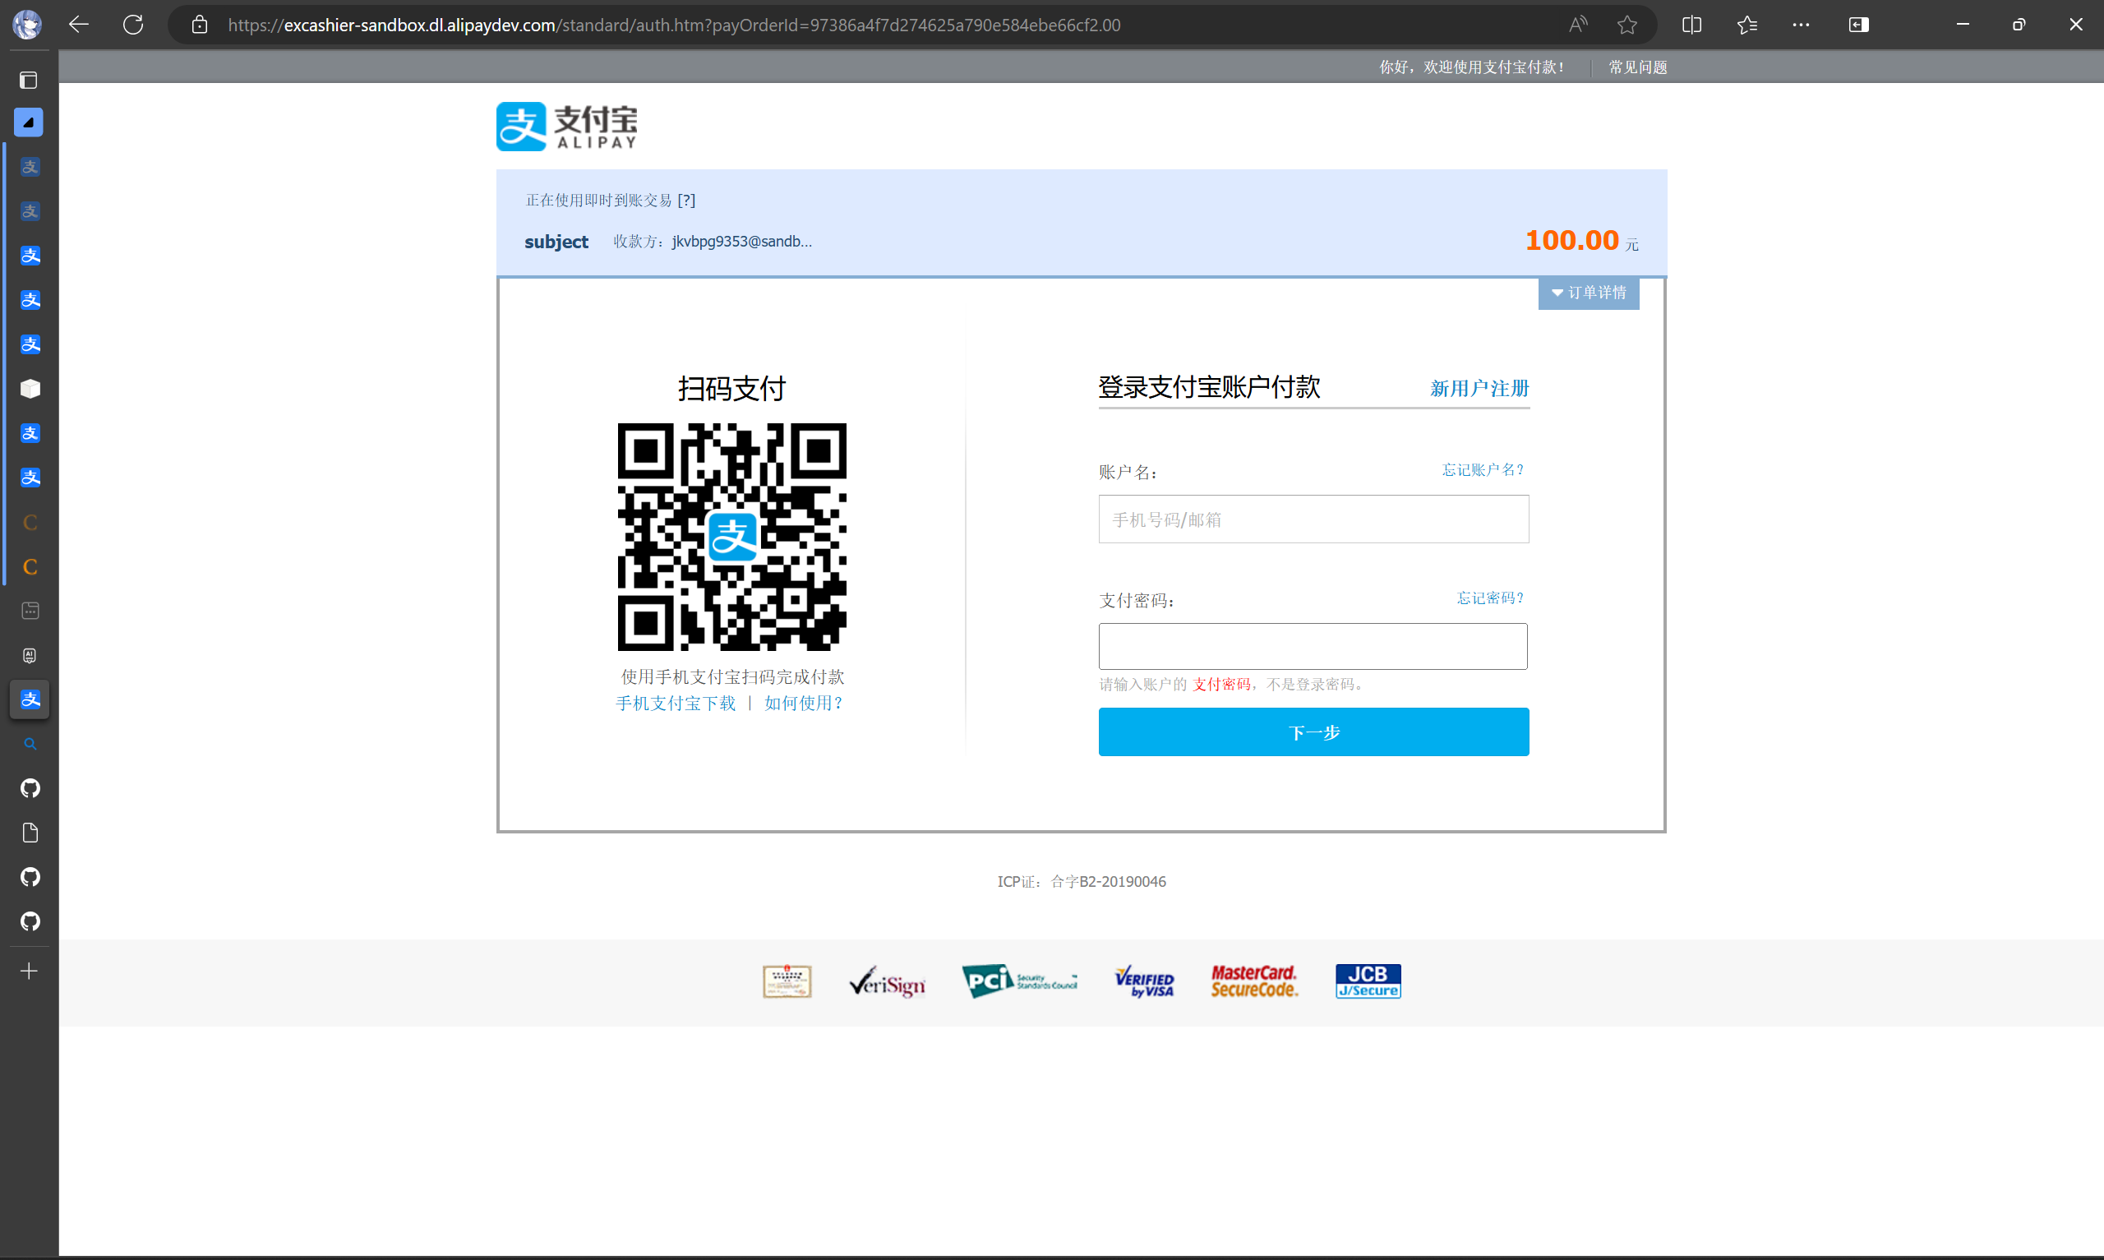Open the vertical tabs panel in the sidebar
2104x1260 pixels.
click(28, 80)
